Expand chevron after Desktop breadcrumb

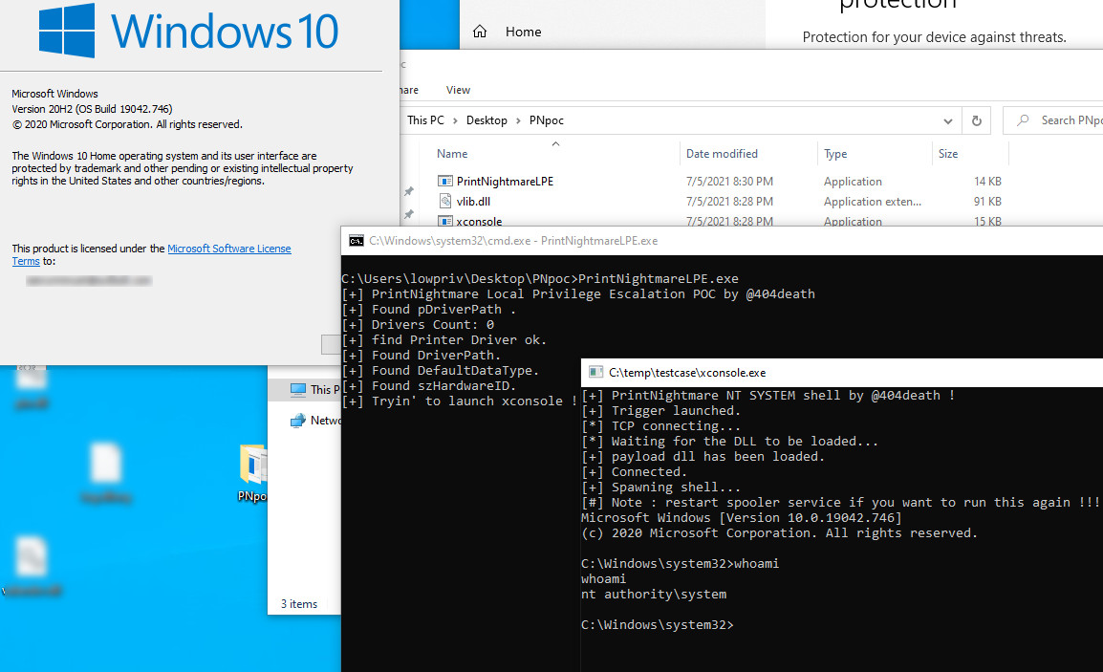[x=518, y=121]
